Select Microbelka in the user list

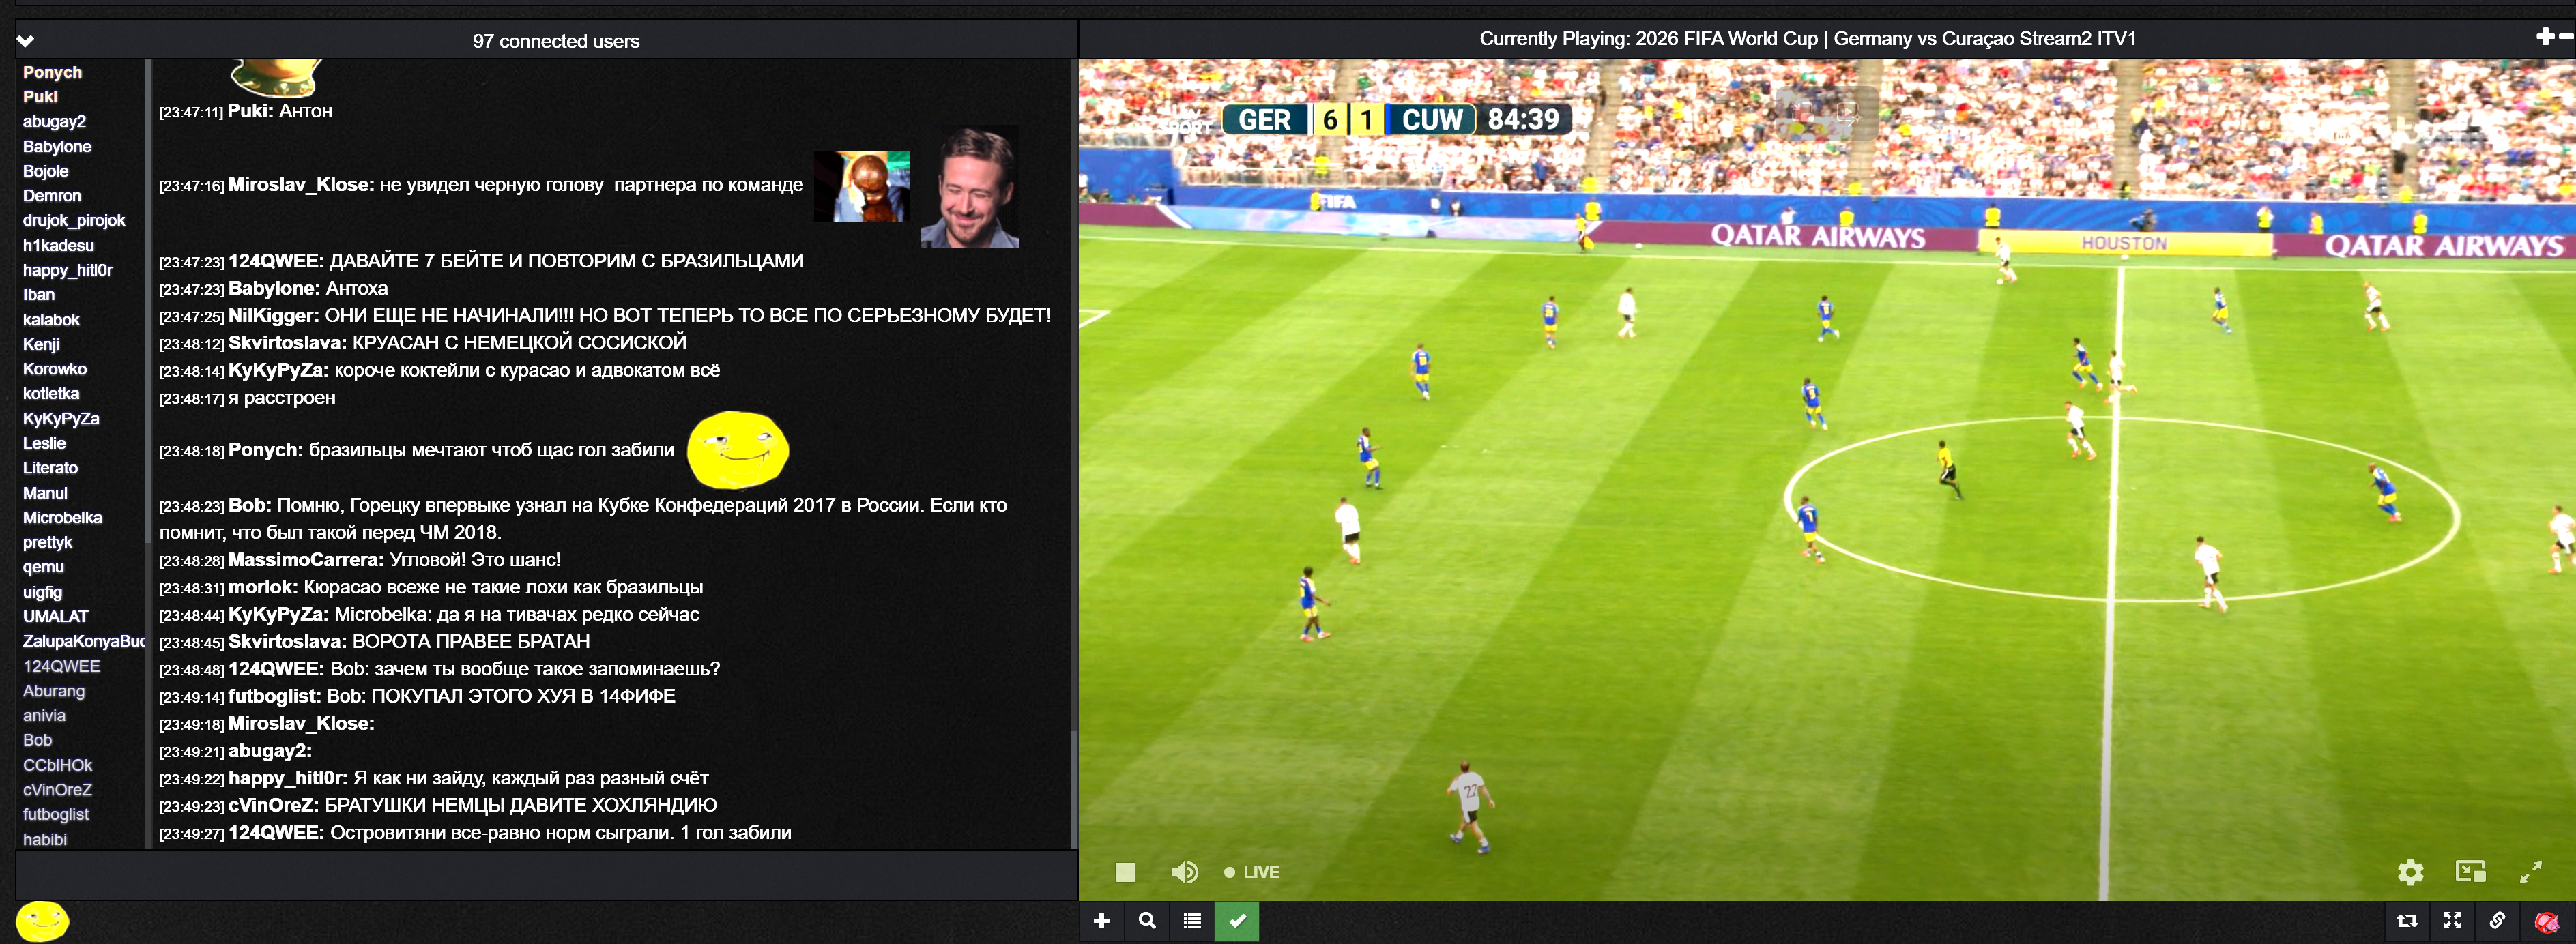tap(62, 518)
